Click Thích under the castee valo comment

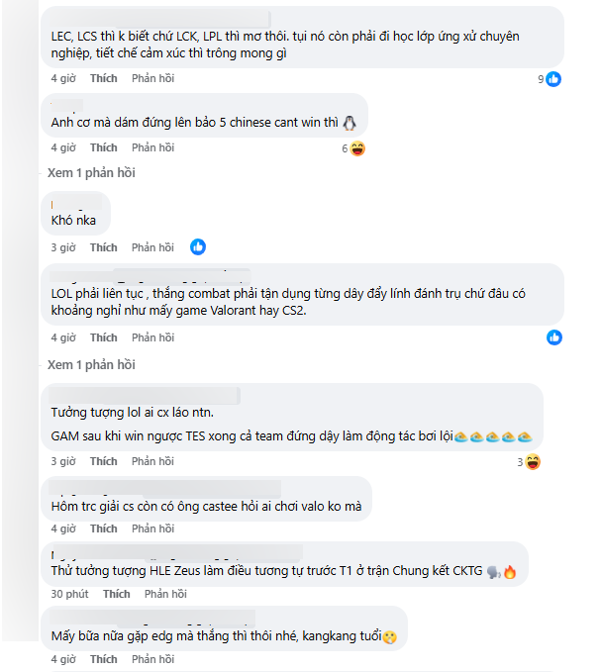[104, 528]
